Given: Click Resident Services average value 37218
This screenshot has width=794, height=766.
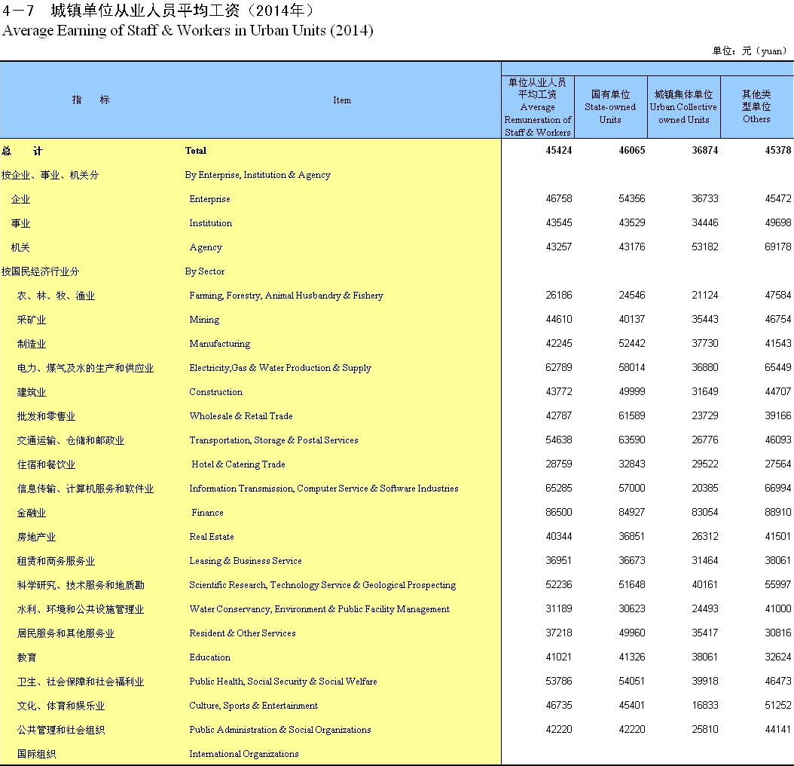Looking at the screenshot, I should point(558,633).
